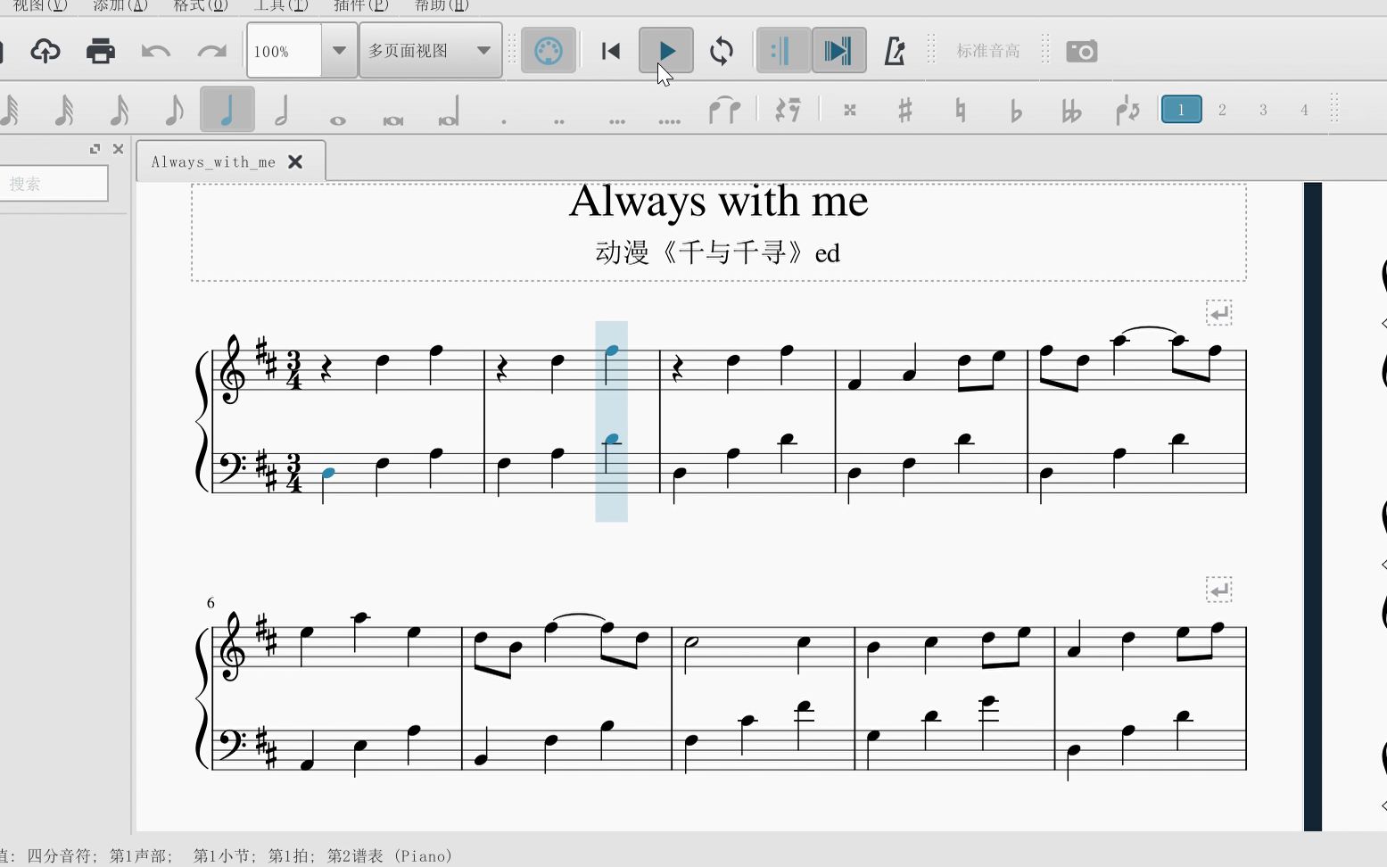Select voice 4
The image size is (1387, 867).
pyautogui.click(x=1304, y=110)
